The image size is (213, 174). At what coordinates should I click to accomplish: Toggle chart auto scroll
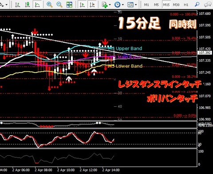(x=82, y=5)
